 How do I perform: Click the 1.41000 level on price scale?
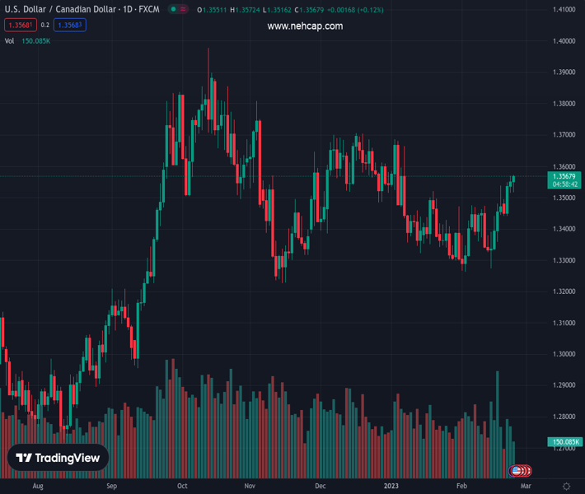point(564,10)
